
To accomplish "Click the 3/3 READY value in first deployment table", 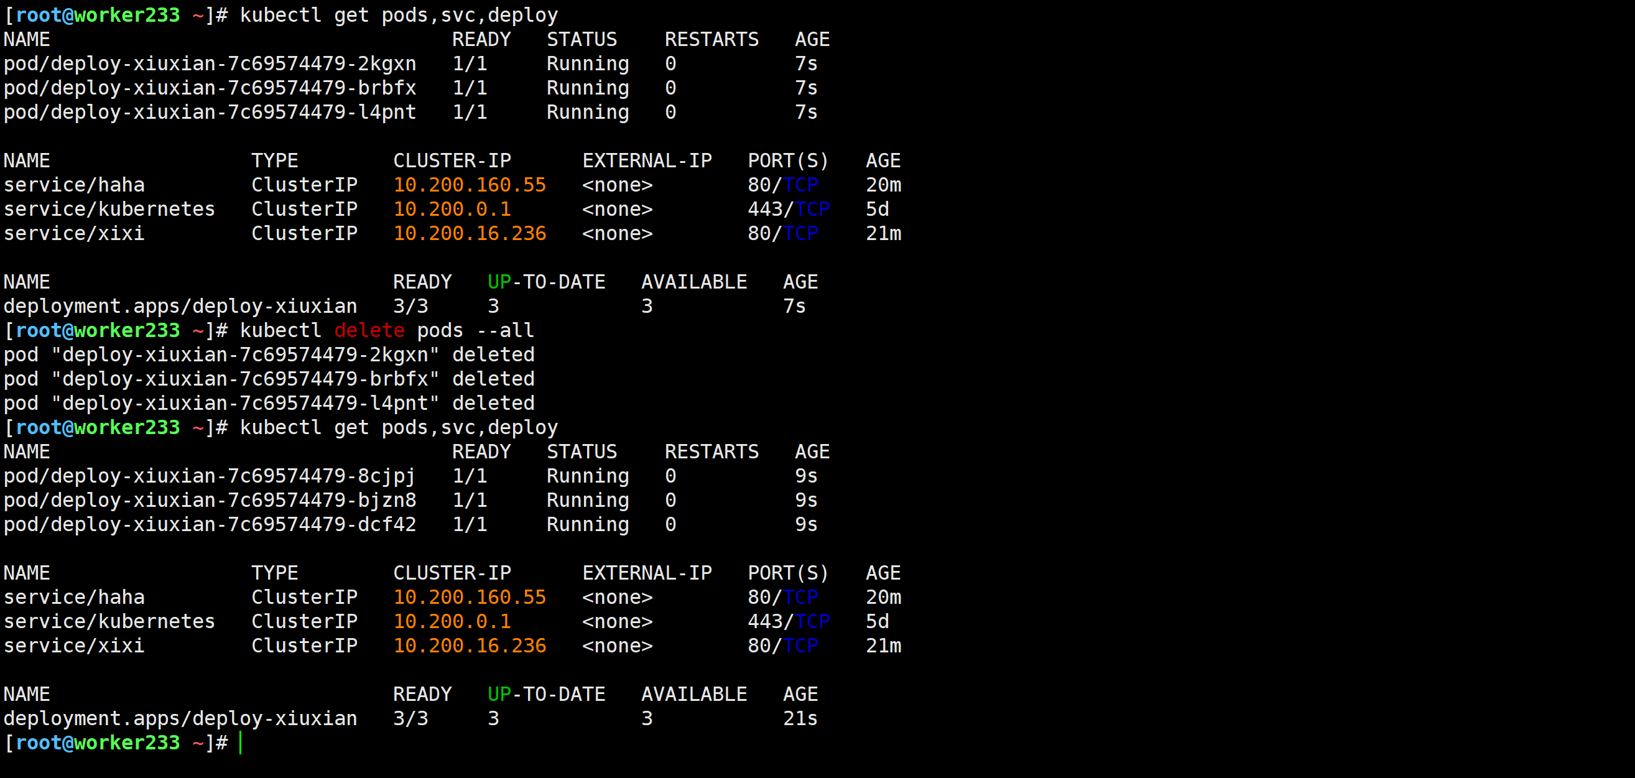I will pyautogui.click(x=410, y=306).
